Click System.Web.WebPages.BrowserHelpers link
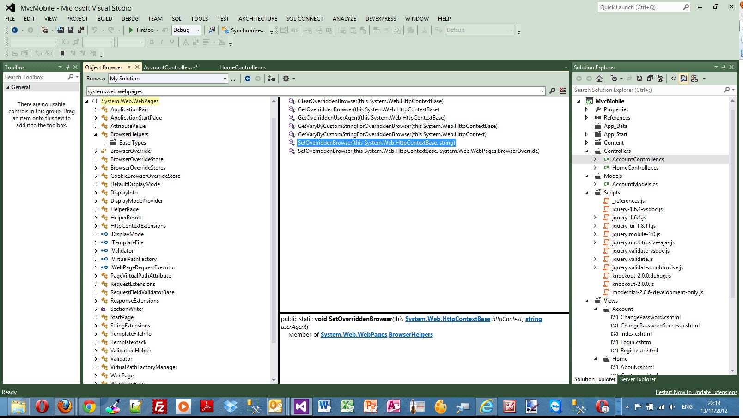The image size is (743, 418). pyautogui.click(x=377, y=335)
